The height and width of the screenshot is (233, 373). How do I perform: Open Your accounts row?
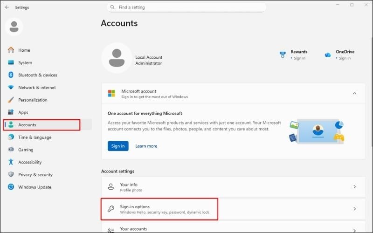click(234, 227)
